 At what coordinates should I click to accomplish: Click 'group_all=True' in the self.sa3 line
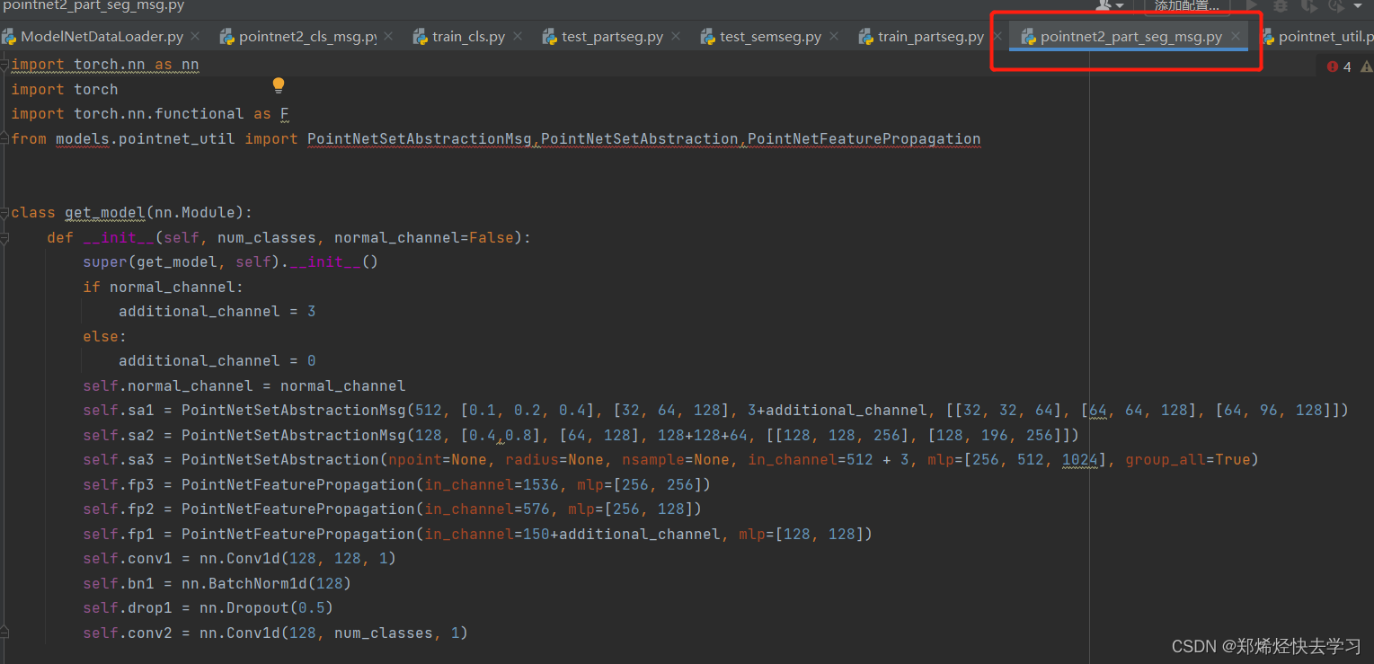[x=1187, y=460]
